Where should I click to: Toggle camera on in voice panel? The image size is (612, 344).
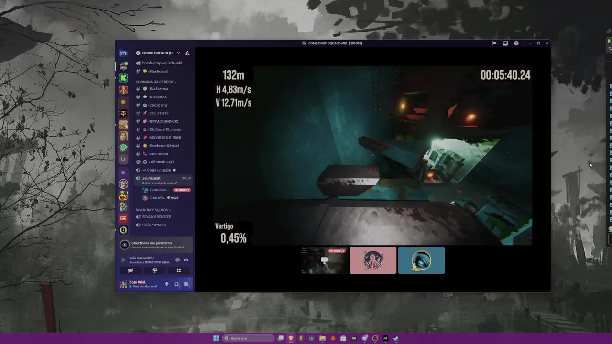[130, 270]
